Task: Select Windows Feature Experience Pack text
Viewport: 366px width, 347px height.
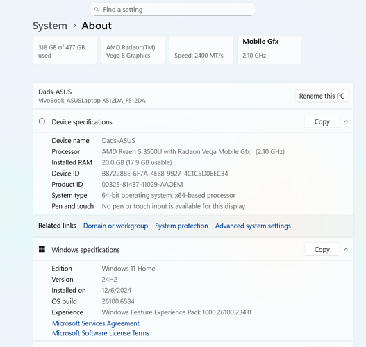Action: [176, 312]
